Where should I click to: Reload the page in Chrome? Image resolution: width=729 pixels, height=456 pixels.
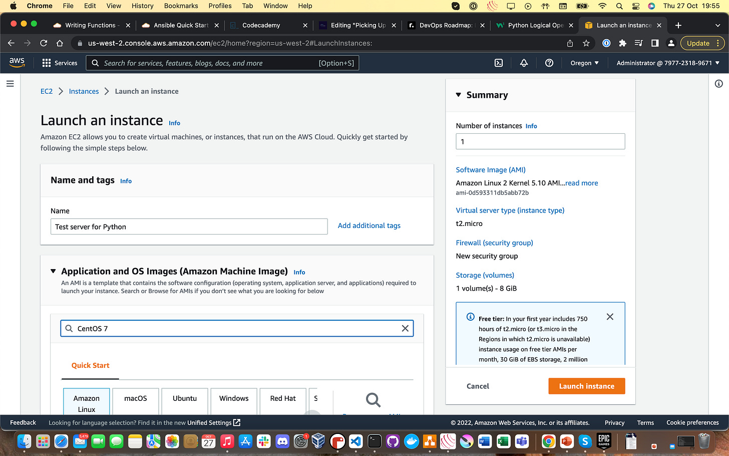click(44, 43)
